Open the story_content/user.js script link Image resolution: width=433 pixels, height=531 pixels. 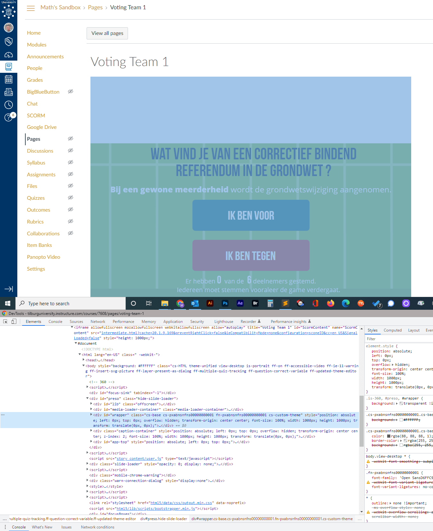click(x=139, y=459)
